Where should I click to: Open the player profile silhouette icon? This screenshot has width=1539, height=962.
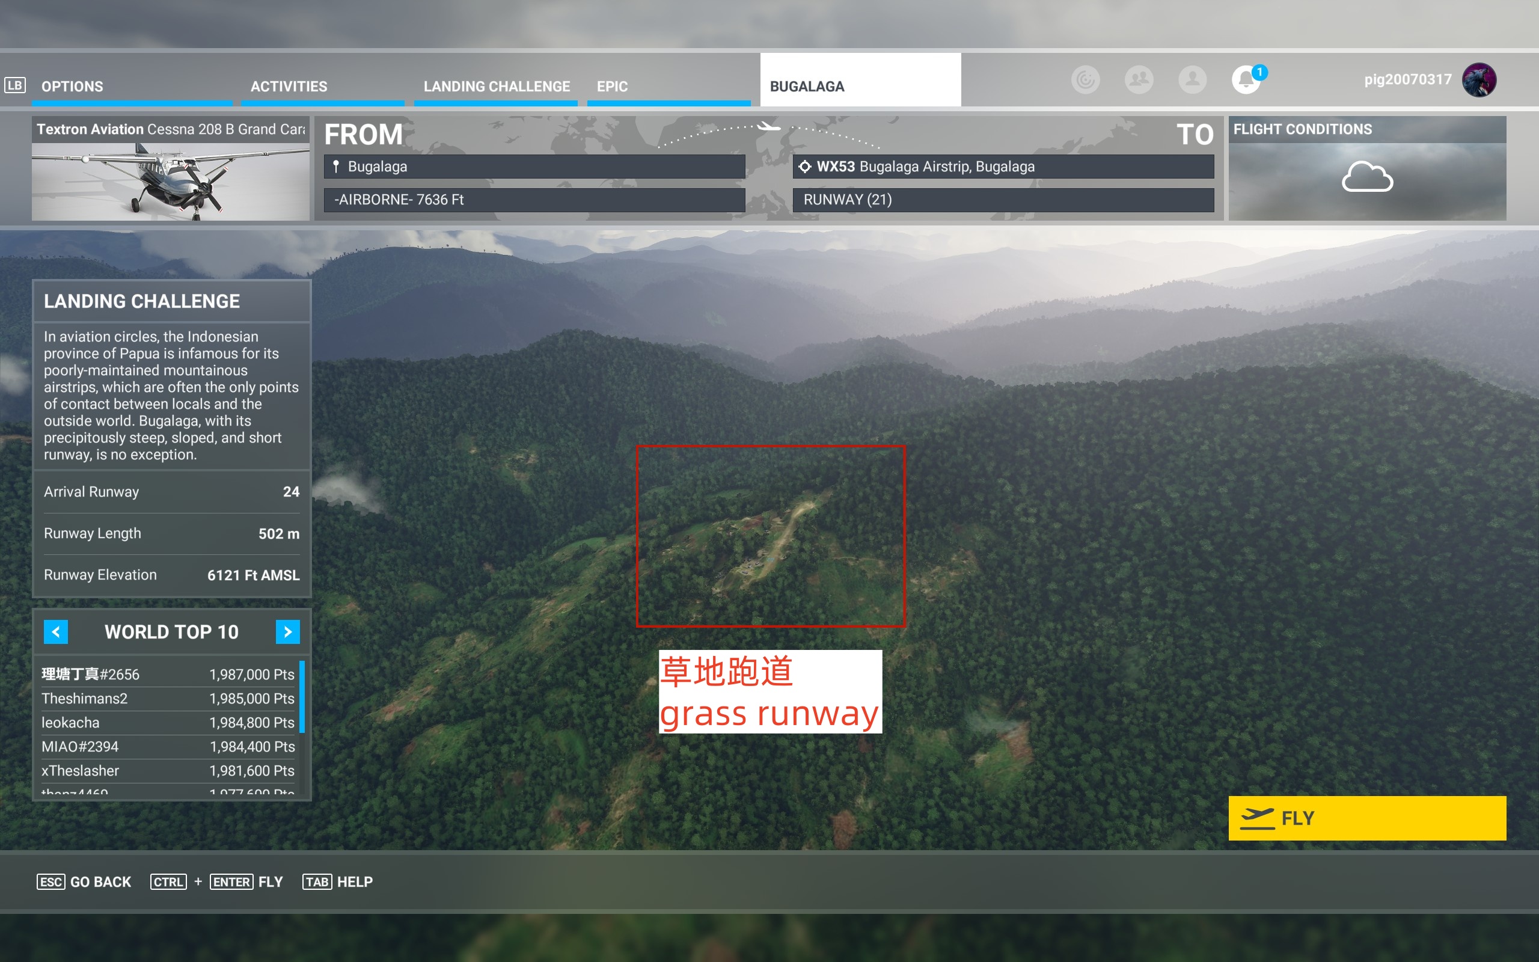pos(1192,80)
